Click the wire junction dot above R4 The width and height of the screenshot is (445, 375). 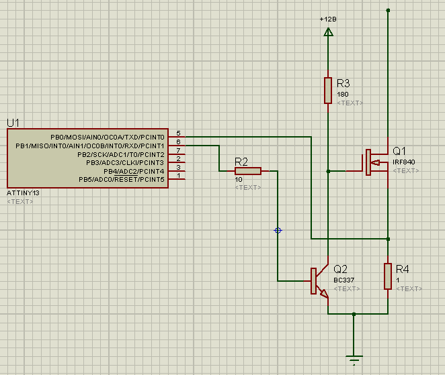pyautogui.click(x=388, y=238)
